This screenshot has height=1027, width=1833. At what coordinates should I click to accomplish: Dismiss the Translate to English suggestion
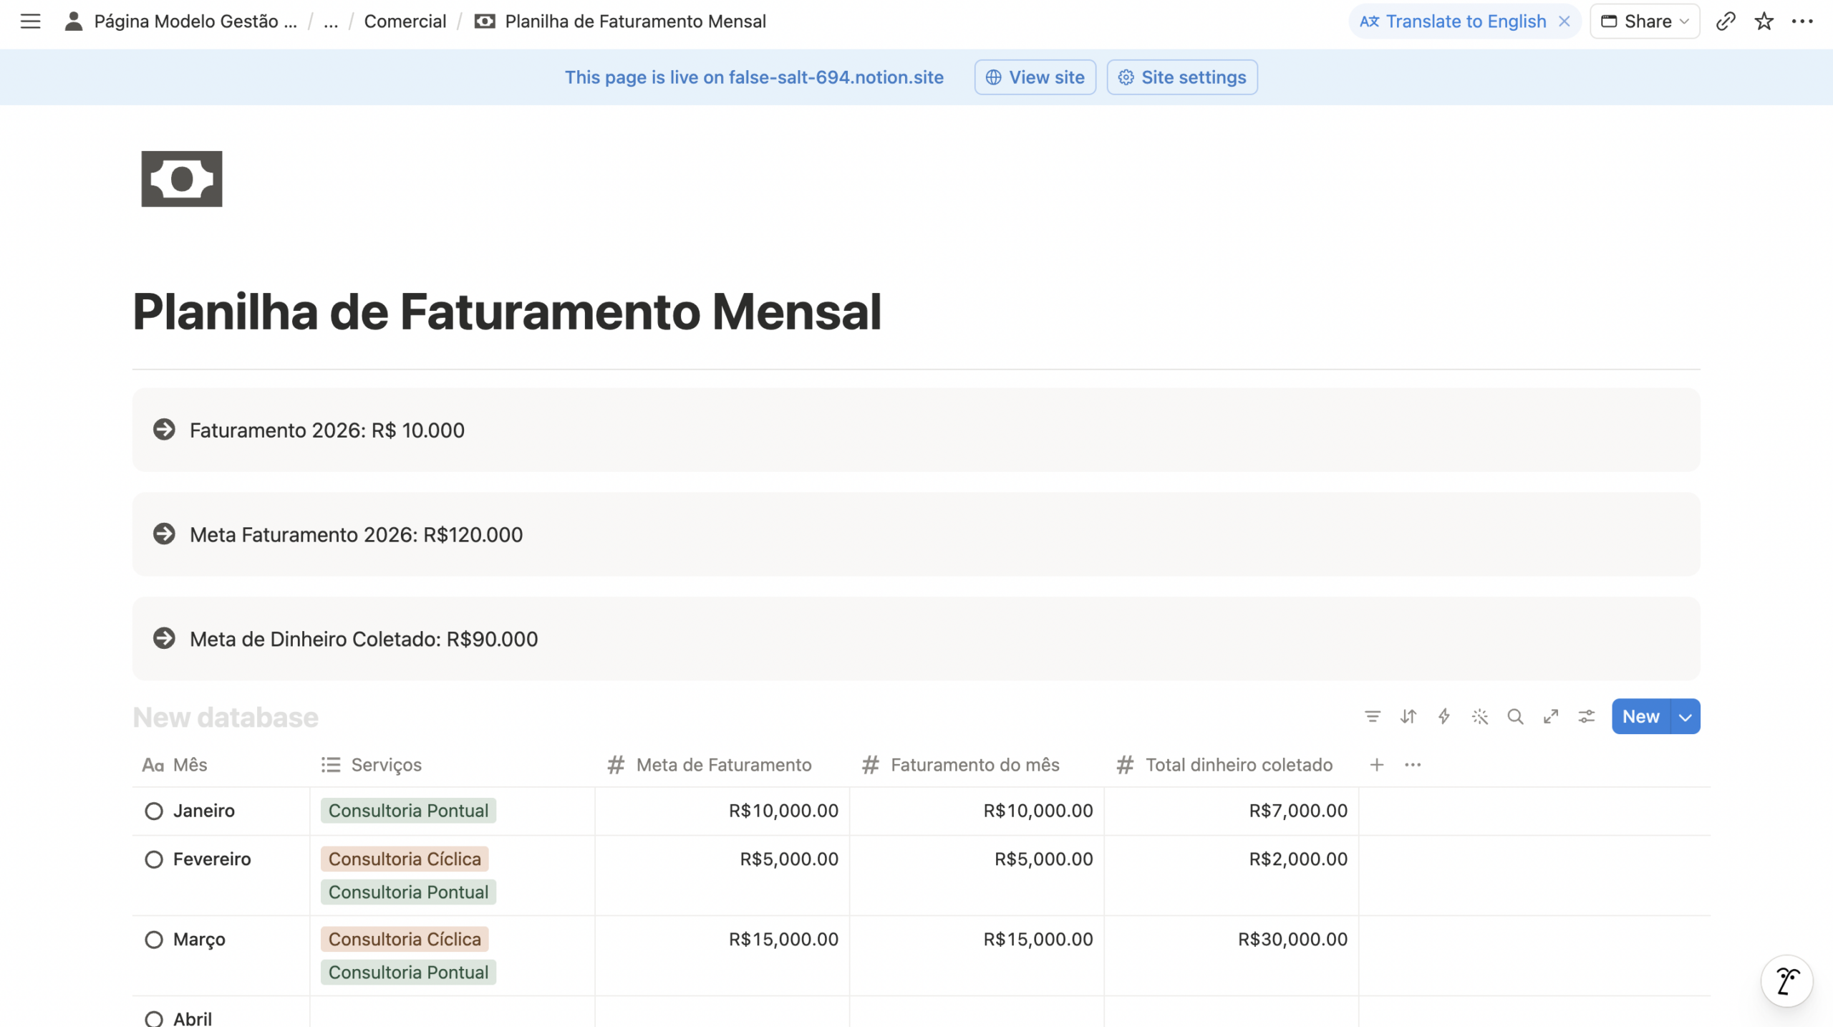coord(1564,21)
